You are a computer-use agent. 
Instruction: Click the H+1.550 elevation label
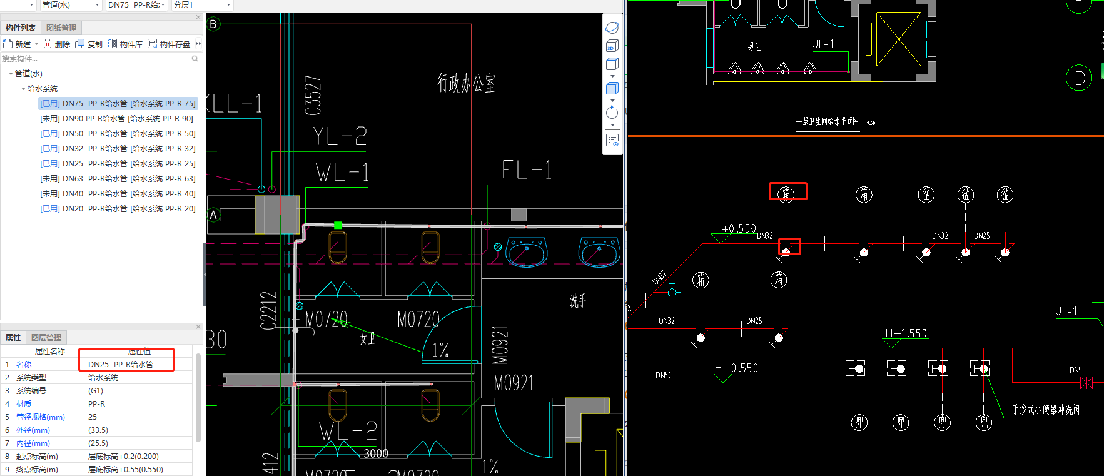click(x=906, y=333)
